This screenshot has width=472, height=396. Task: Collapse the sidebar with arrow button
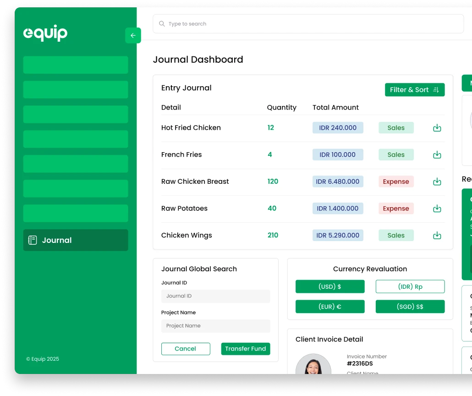(133, 36)
